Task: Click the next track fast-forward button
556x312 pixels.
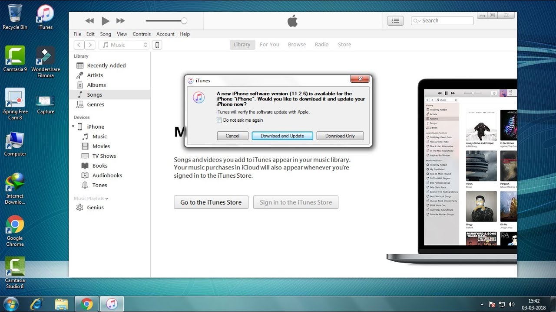Action: coord(121,21)
